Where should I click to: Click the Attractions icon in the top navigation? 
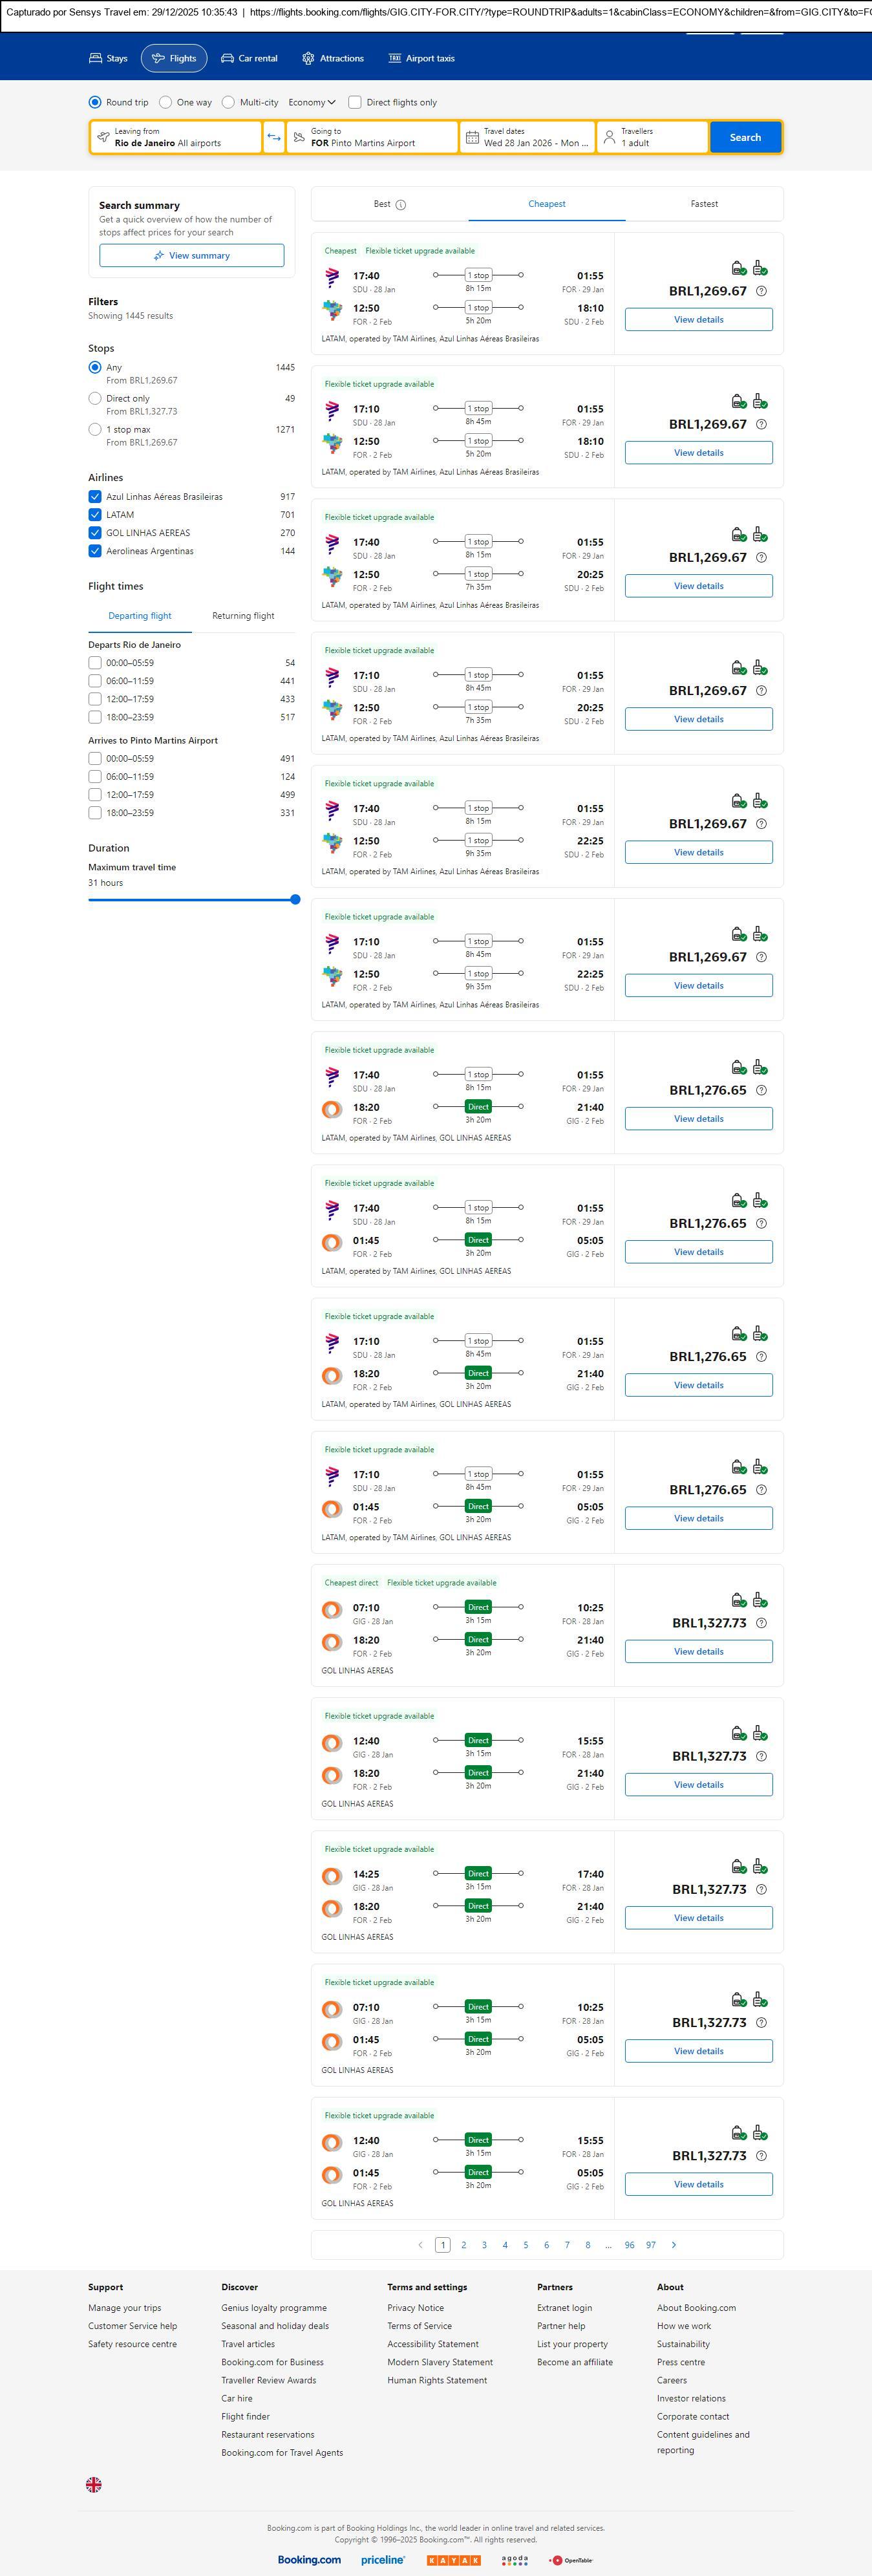pos(308,59)
